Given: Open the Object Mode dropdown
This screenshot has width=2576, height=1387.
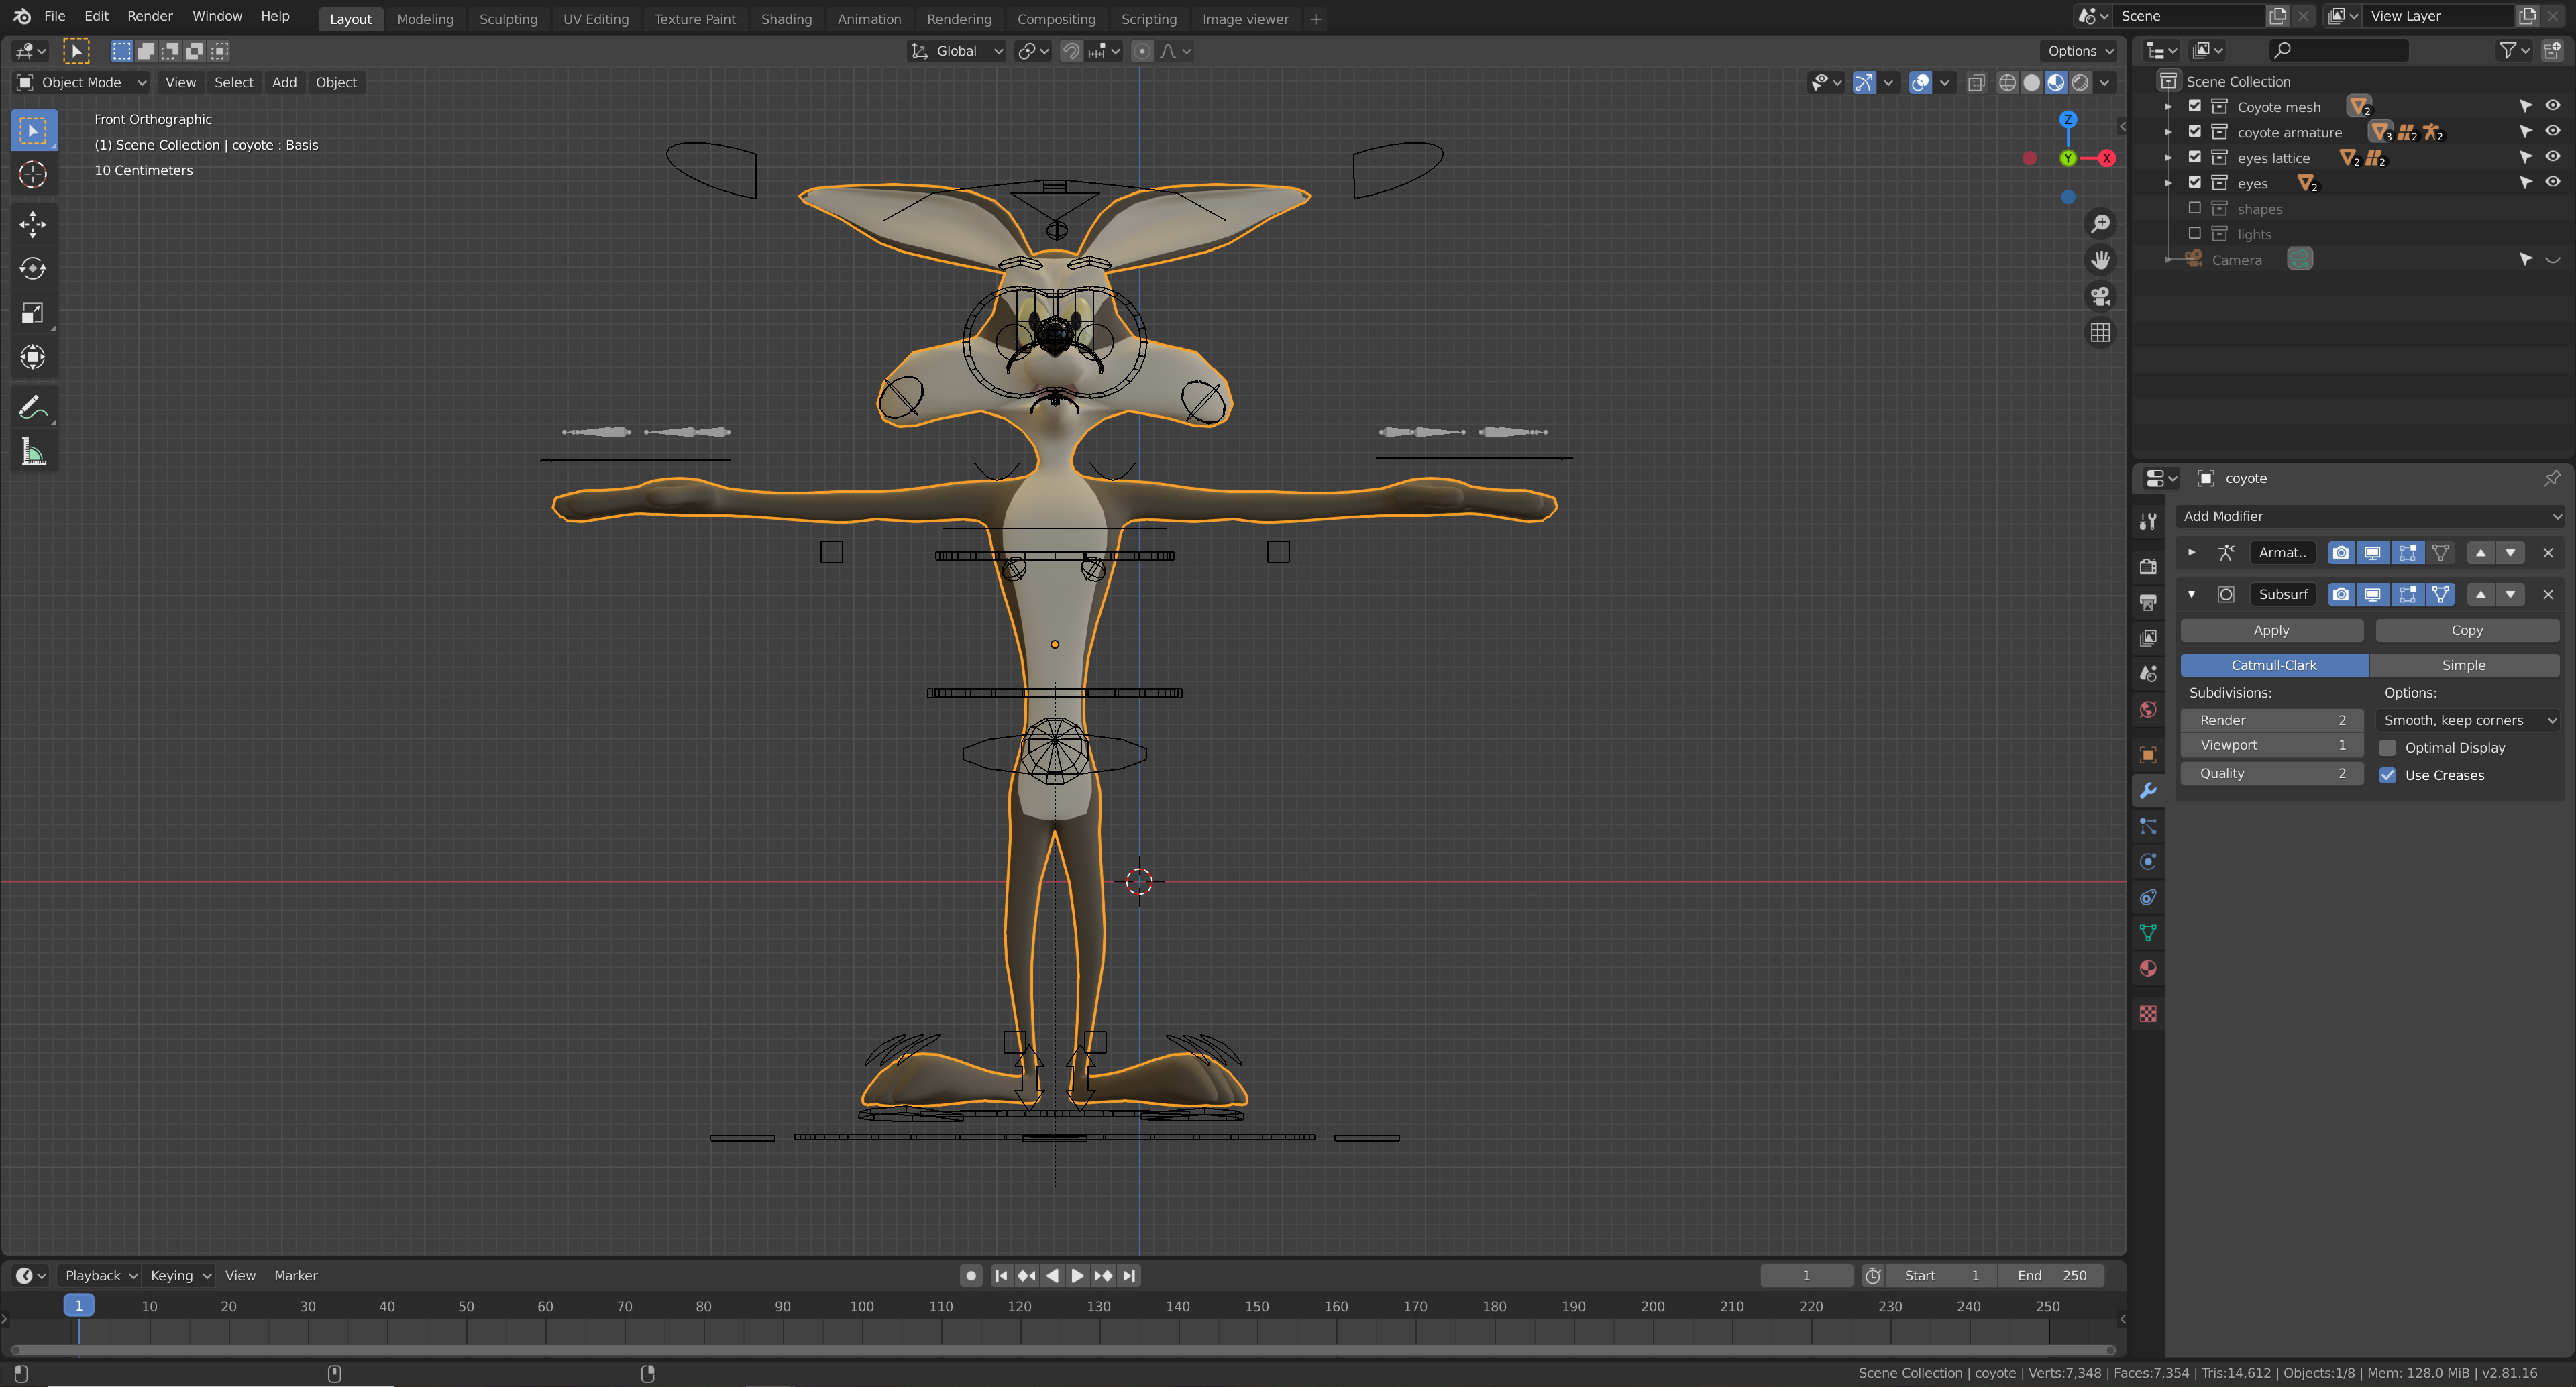Looking at the screenshot, I should (80, 82).
